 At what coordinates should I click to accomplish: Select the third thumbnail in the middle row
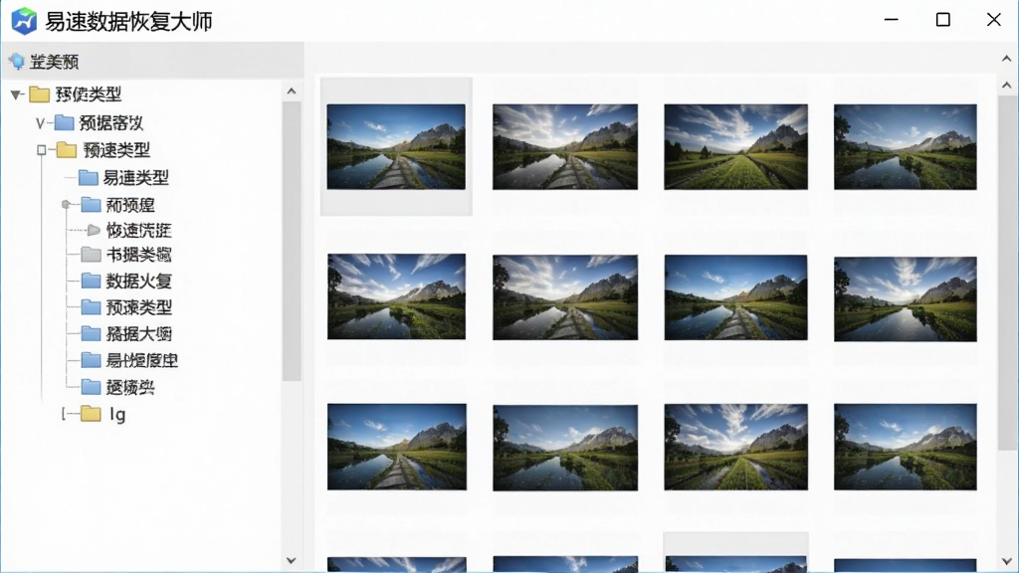(735, 296)
